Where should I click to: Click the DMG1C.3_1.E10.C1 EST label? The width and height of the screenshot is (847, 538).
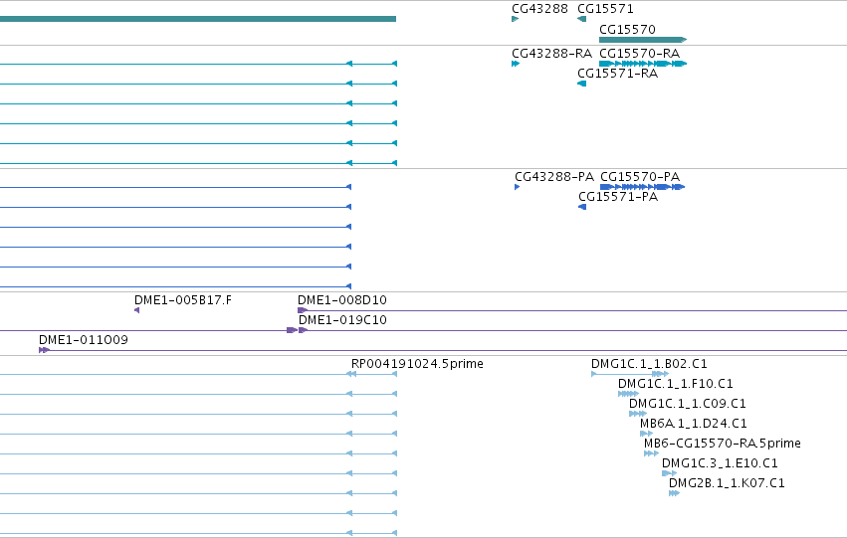(x=720, y=463)
